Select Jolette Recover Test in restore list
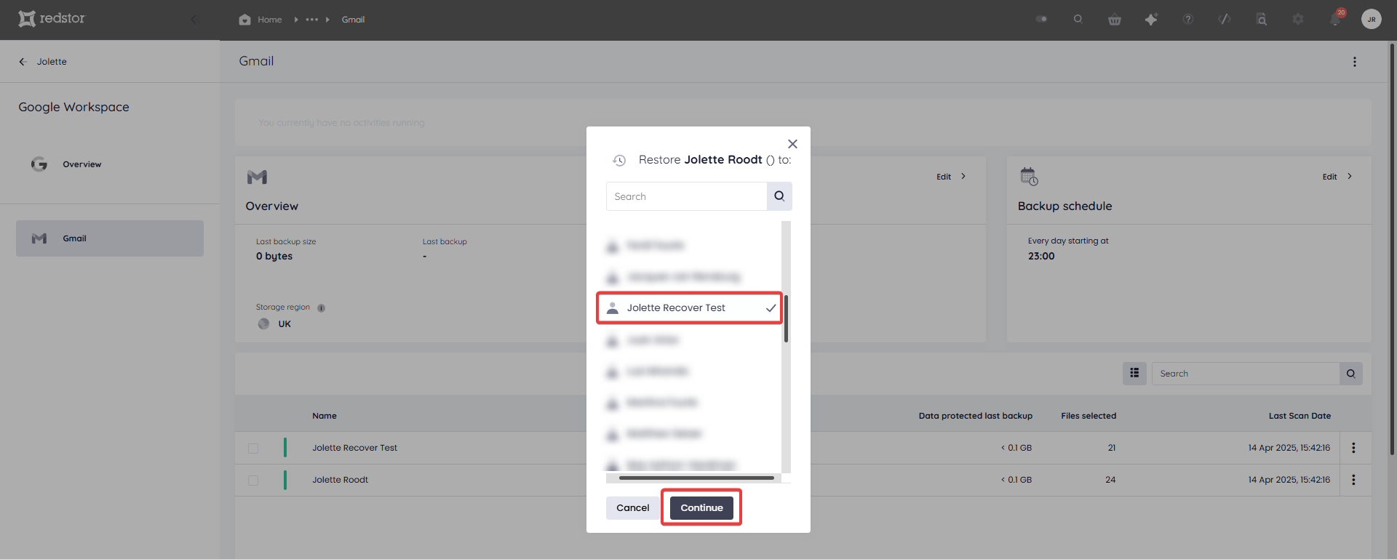The image size is (1397, 559). coord(690,308)
